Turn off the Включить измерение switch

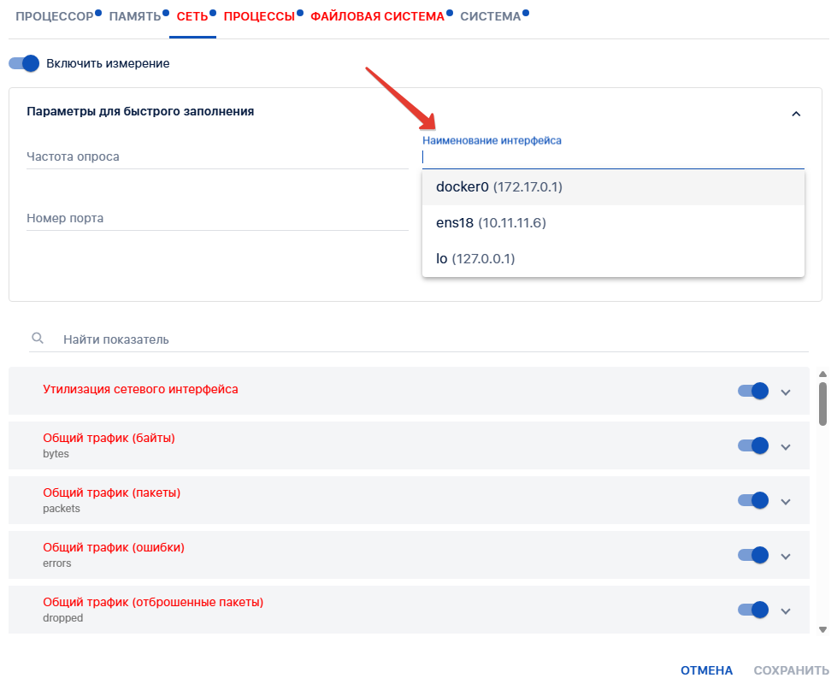[x=25, y=63]
